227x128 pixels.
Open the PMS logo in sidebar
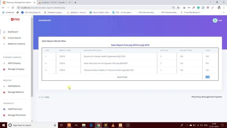point(15,20)
